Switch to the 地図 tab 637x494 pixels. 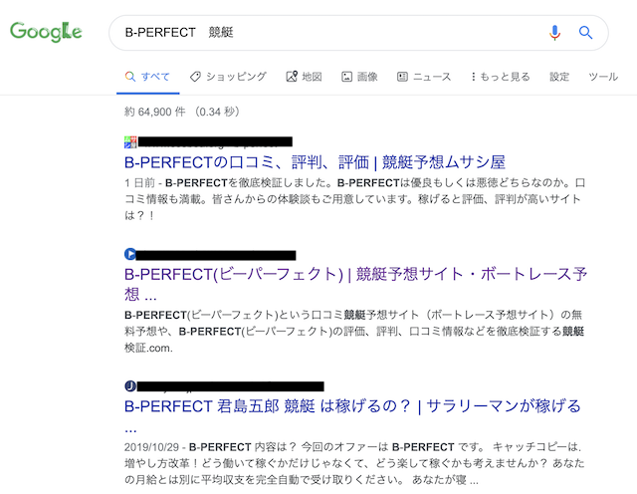click(x=304, y=77)
